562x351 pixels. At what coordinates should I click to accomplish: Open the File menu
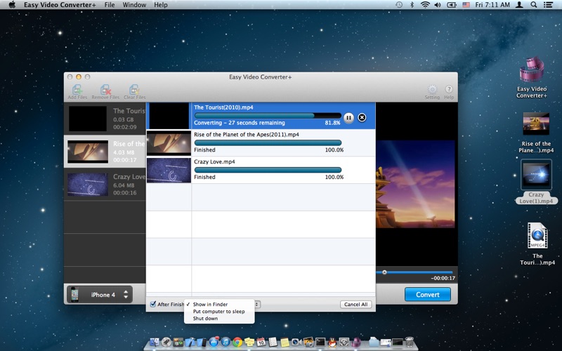[x=110, y=5]
